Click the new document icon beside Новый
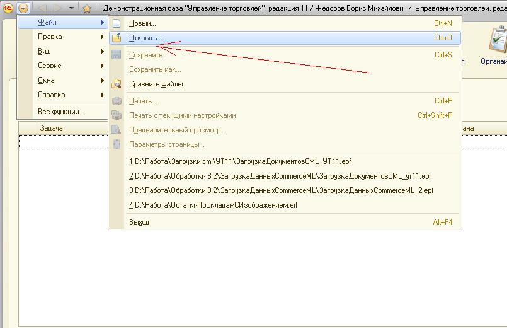 pyautogui.click(x=117, y=23)
